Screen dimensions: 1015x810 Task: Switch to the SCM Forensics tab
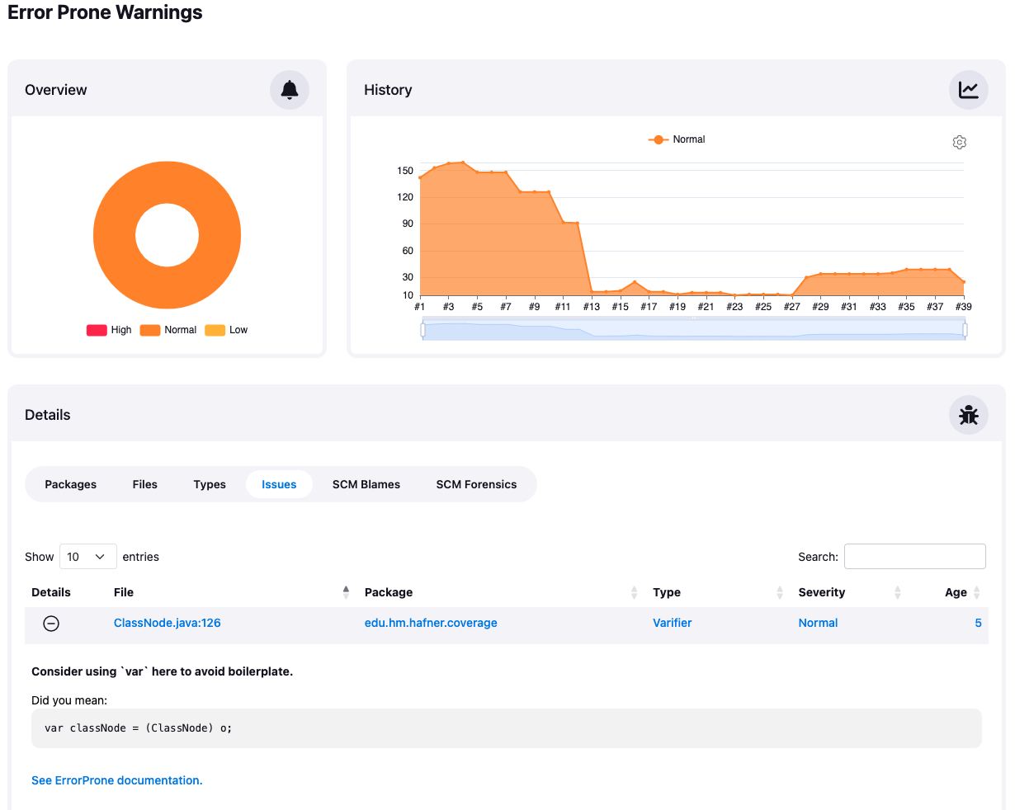click(476, 484)
